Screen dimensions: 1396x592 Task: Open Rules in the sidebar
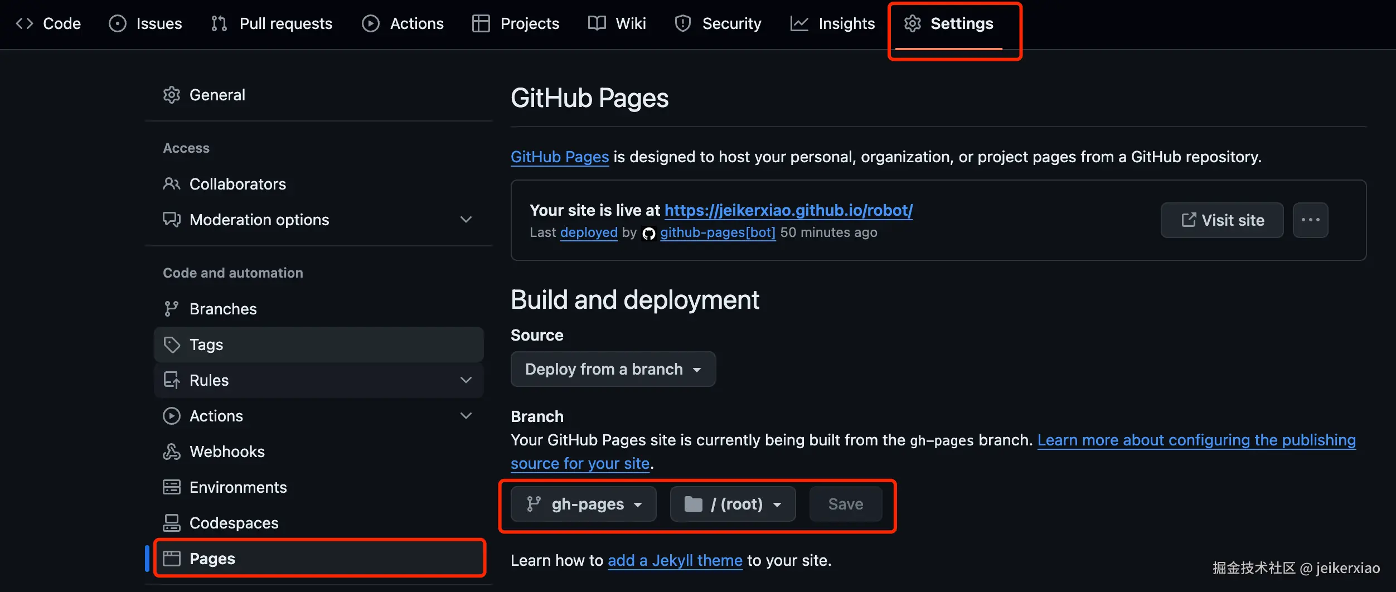(319, 380)
